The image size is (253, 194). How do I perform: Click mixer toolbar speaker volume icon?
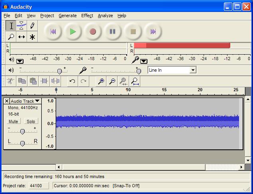11,70
